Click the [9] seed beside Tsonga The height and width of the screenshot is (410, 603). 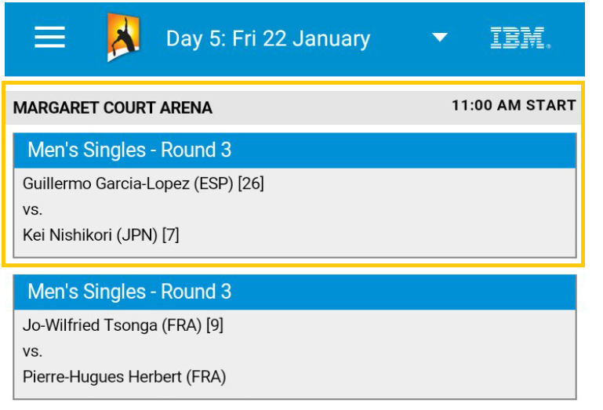(215, 325)
